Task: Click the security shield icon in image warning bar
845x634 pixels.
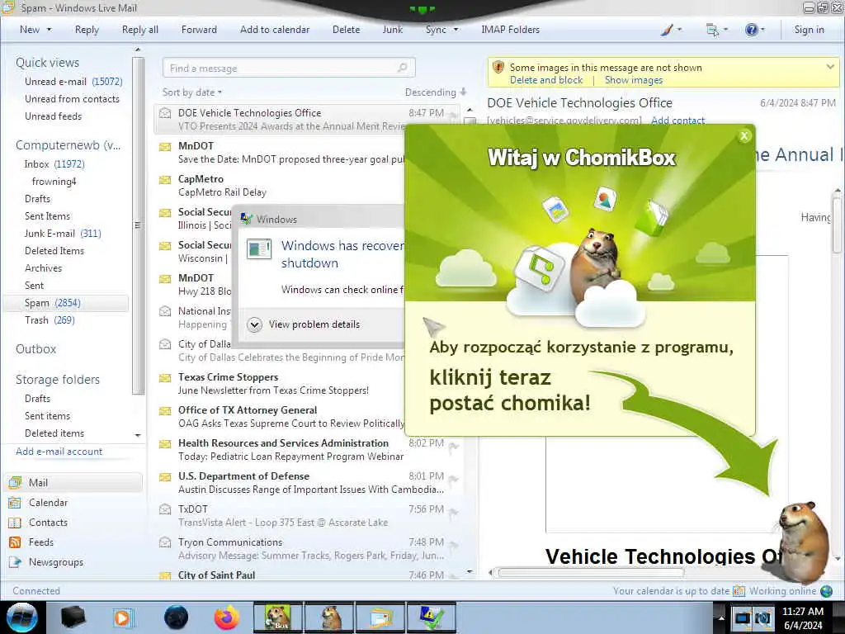Action: (498, 68)
